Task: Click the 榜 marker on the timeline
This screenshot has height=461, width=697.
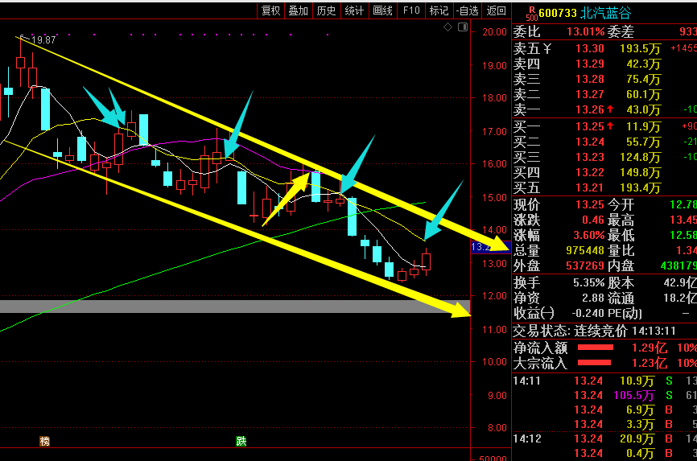Action: pyautogui.click(x=44, y=442)
